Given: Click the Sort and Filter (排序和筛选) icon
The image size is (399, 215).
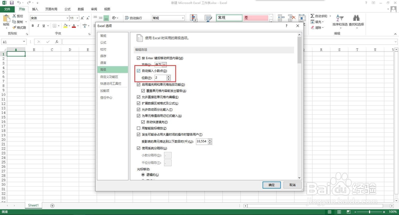Looking at the screenshot, I should [x=340, y=18].
